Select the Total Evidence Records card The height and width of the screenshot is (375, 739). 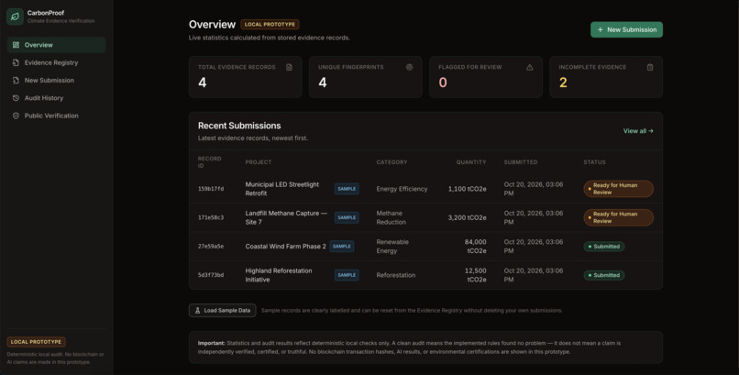245,77
